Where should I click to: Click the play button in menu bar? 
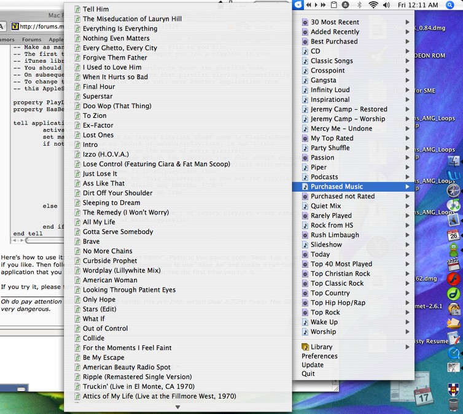click(x=316, y=5)
